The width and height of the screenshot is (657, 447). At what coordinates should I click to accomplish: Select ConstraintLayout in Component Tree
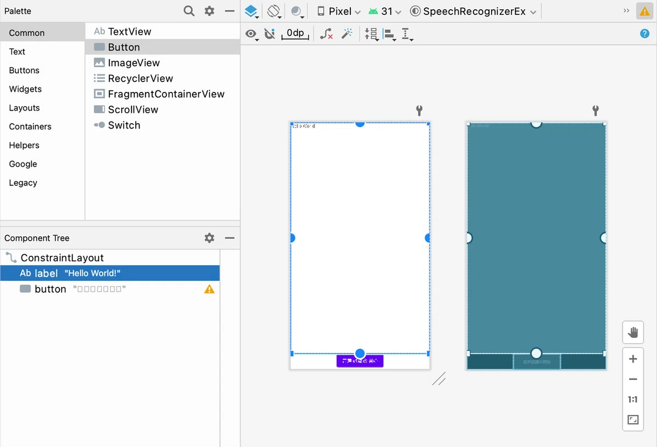click(110, 258)
